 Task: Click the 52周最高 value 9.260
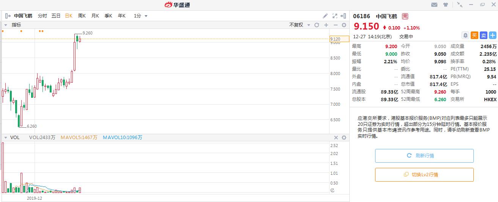[440, 92]
